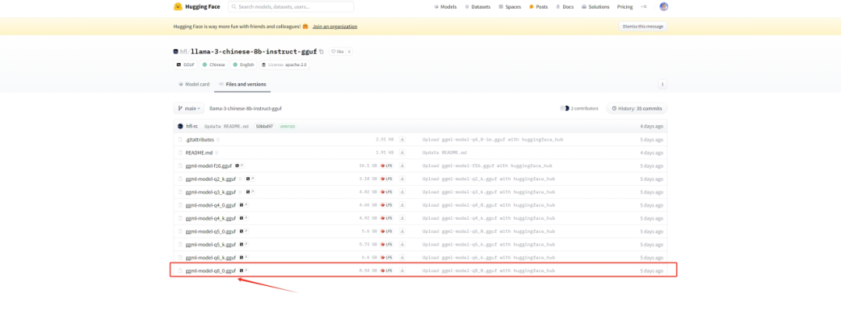Open the three-dot repository options menu
841x324 pixels.
[663, 84]
